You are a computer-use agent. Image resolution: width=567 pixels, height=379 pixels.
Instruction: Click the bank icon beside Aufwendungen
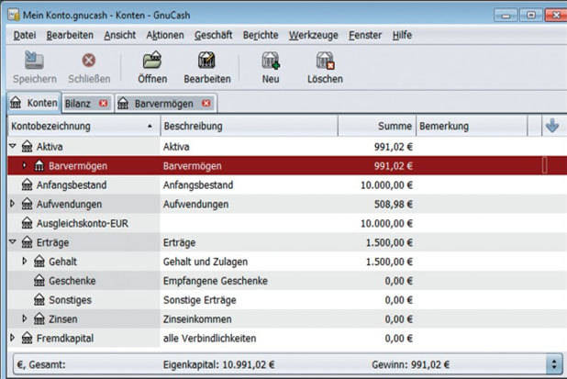point(28,204)
